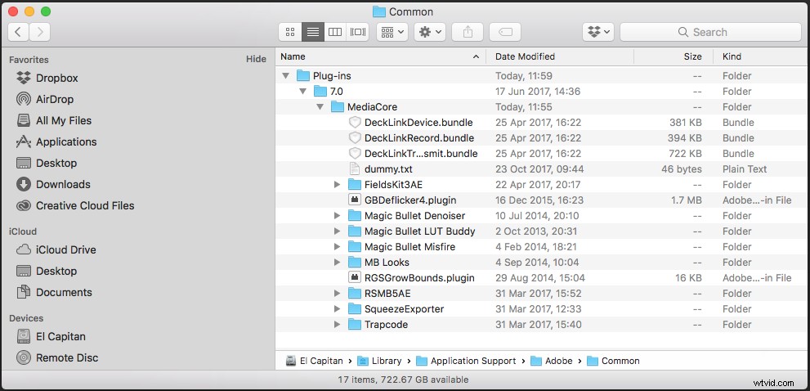Click the Share toolbar button
Viewport: 810px width, 391px height.
(x=468, y=32)
